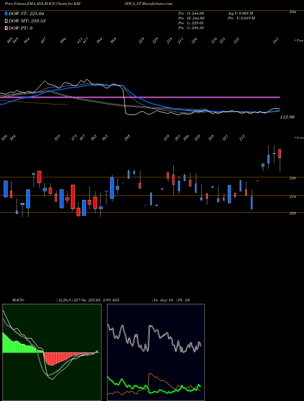
Task: Click the 'Pre L: 229.05' value
Action: 191,23
